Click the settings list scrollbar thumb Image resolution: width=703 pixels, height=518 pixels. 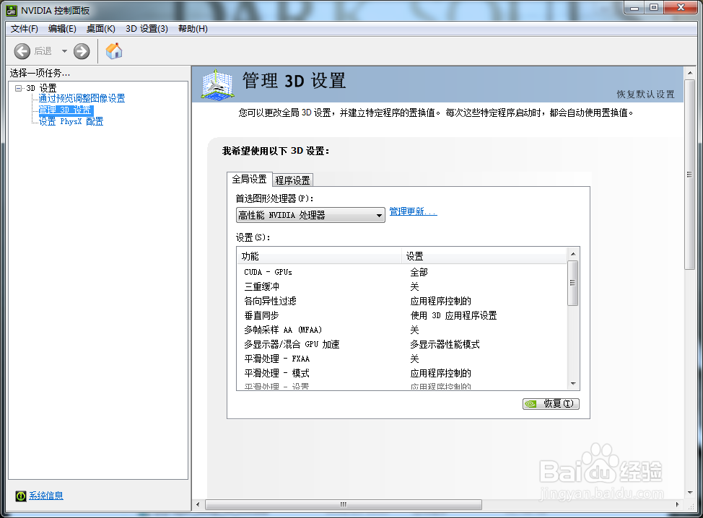pos(572,284)
